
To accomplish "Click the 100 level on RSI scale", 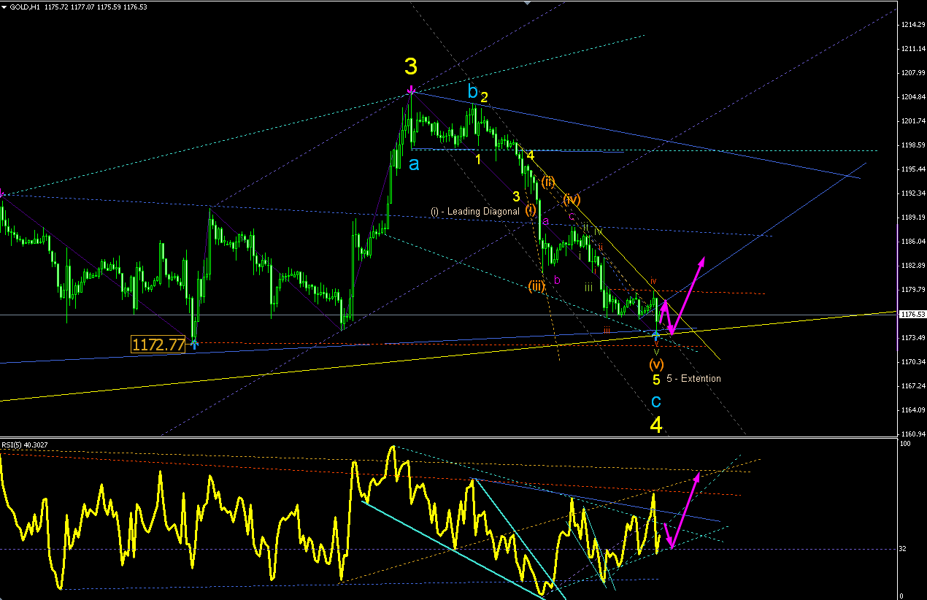I will click(x=904, y=443).
